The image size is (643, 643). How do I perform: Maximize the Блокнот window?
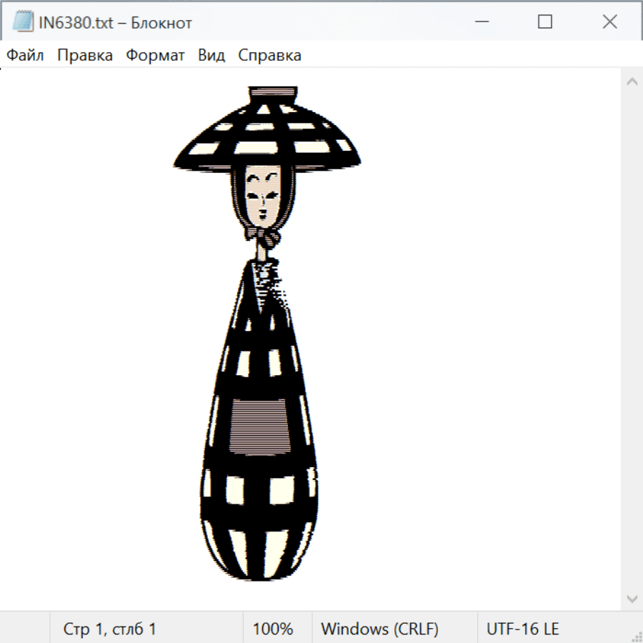tap(544, 22)
